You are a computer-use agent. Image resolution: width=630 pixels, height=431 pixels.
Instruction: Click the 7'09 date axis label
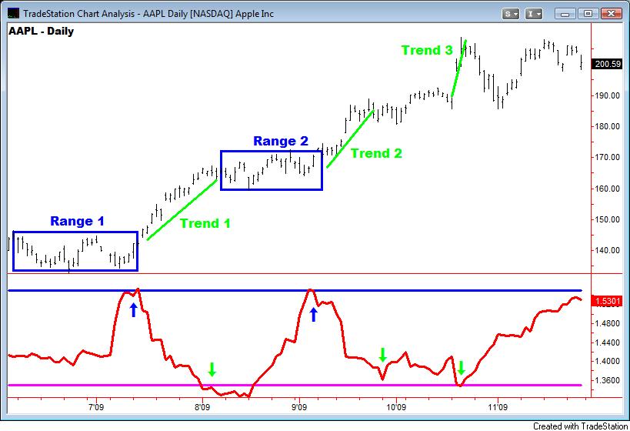(96, 407)
